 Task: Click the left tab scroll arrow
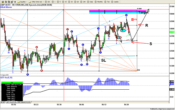tap(1, 102)
